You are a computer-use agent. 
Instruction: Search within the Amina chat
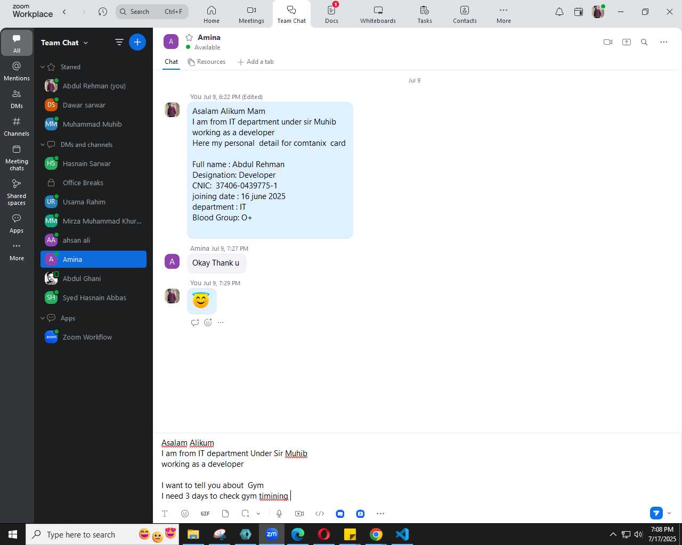(x=644, y=42)
